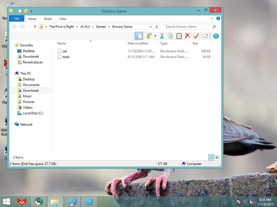Select the file named set
This screenshot has height=207, width=277.
[x=65, y=51]
